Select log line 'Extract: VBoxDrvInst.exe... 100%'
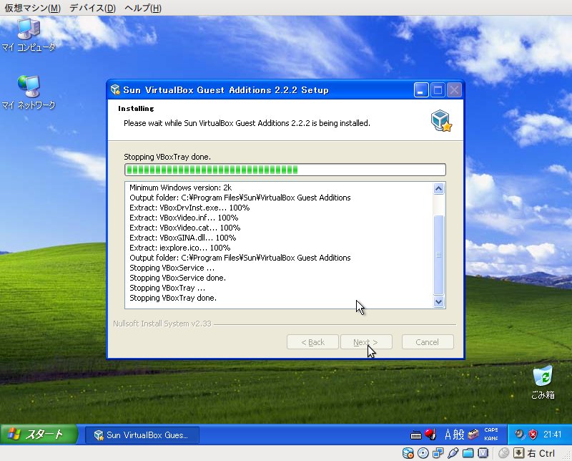This screenshot has height=461, width=572. coord(189,208)
